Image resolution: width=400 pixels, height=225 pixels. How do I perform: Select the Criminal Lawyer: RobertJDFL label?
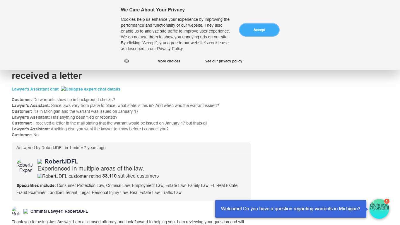[x=59, y=211]
